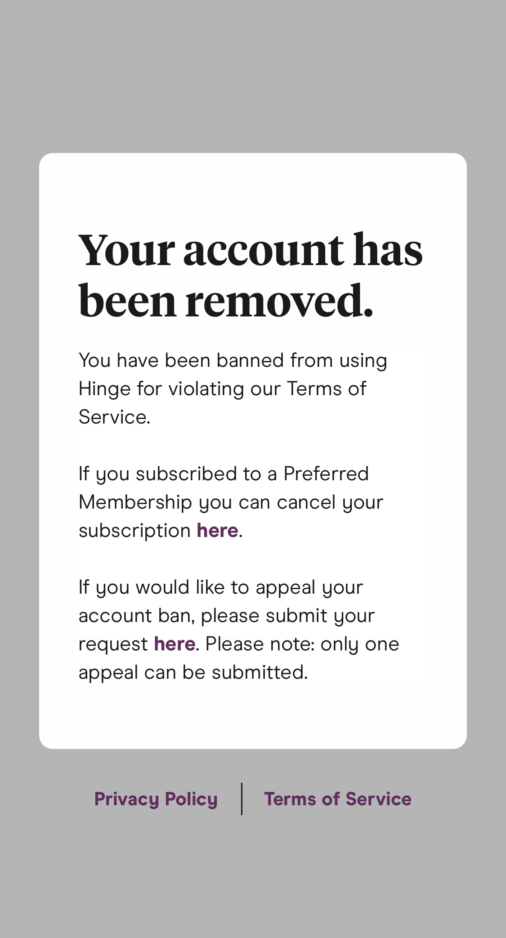
Task: Click the word "subscription" before the cancel link
Action: pyautogui.click(x=135, y=531)
